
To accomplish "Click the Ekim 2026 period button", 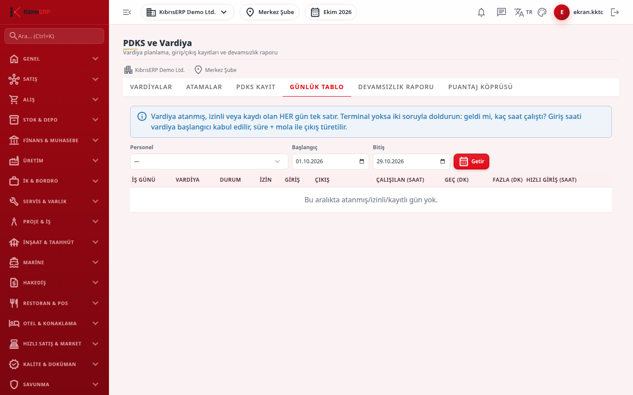I will [331, 12].
